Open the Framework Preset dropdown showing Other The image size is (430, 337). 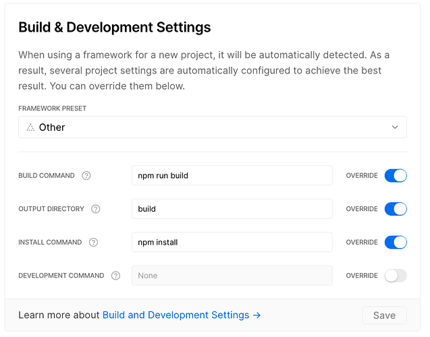point(212,127)
